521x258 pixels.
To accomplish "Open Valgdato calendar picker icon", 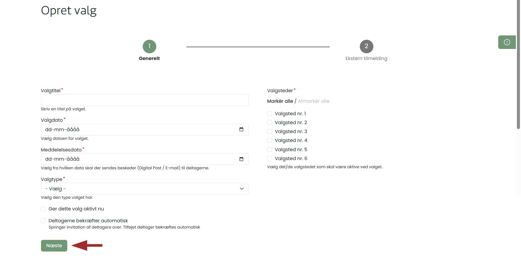I will [x=241, y=130].
